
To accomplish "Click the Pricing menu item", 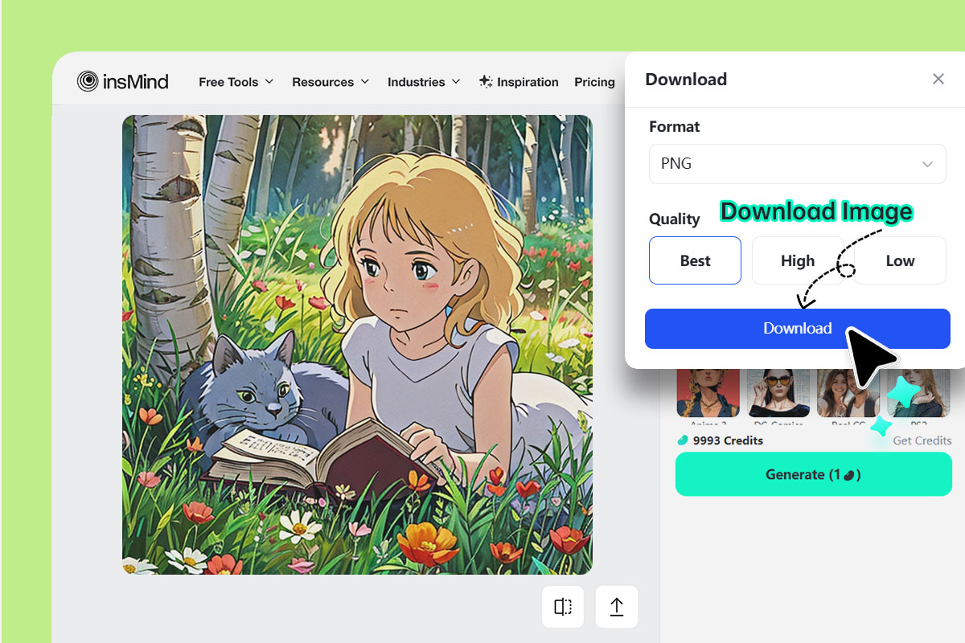I will [x=594, y=81].
